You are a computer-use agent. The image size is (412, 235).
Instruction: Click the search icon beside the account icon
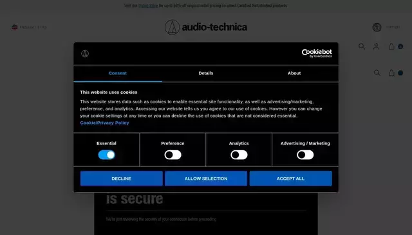pyautogui.click(x=362, y=46)
